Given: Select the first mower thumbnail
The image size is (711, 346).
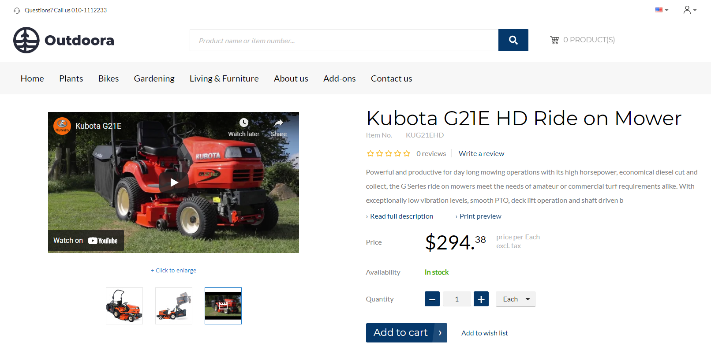Looking at the screenshot, I should pos(124,306).
